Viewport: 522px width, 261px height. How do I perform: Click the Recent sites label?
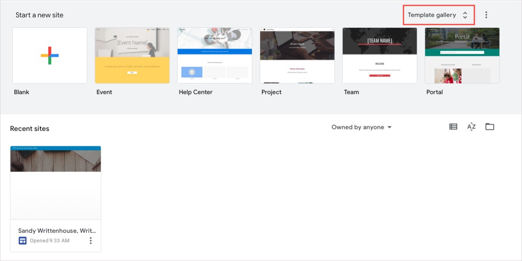[x=30, y=129]
